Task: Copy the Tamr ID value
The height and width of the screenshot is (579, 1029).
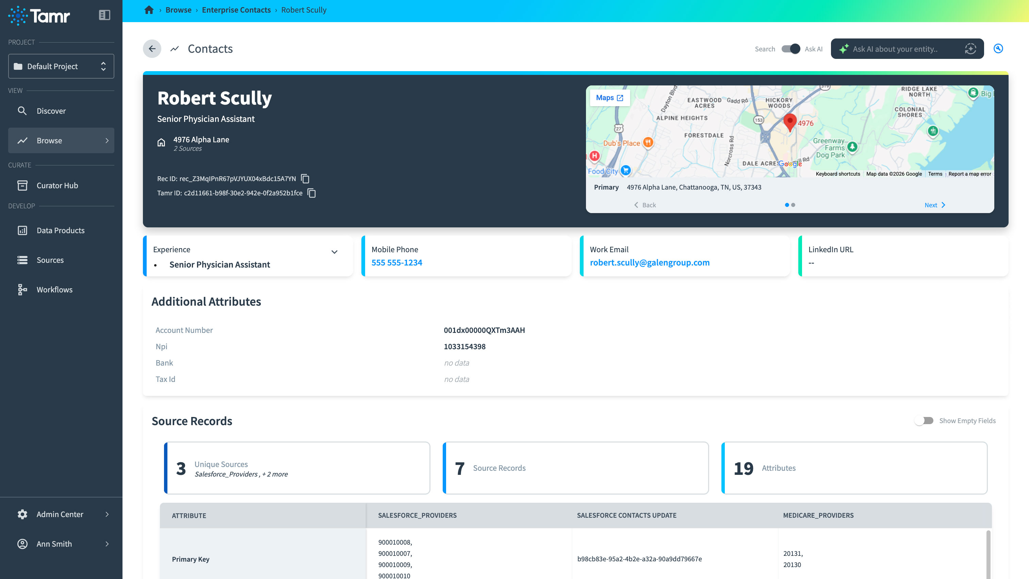Action: [312, 193]
